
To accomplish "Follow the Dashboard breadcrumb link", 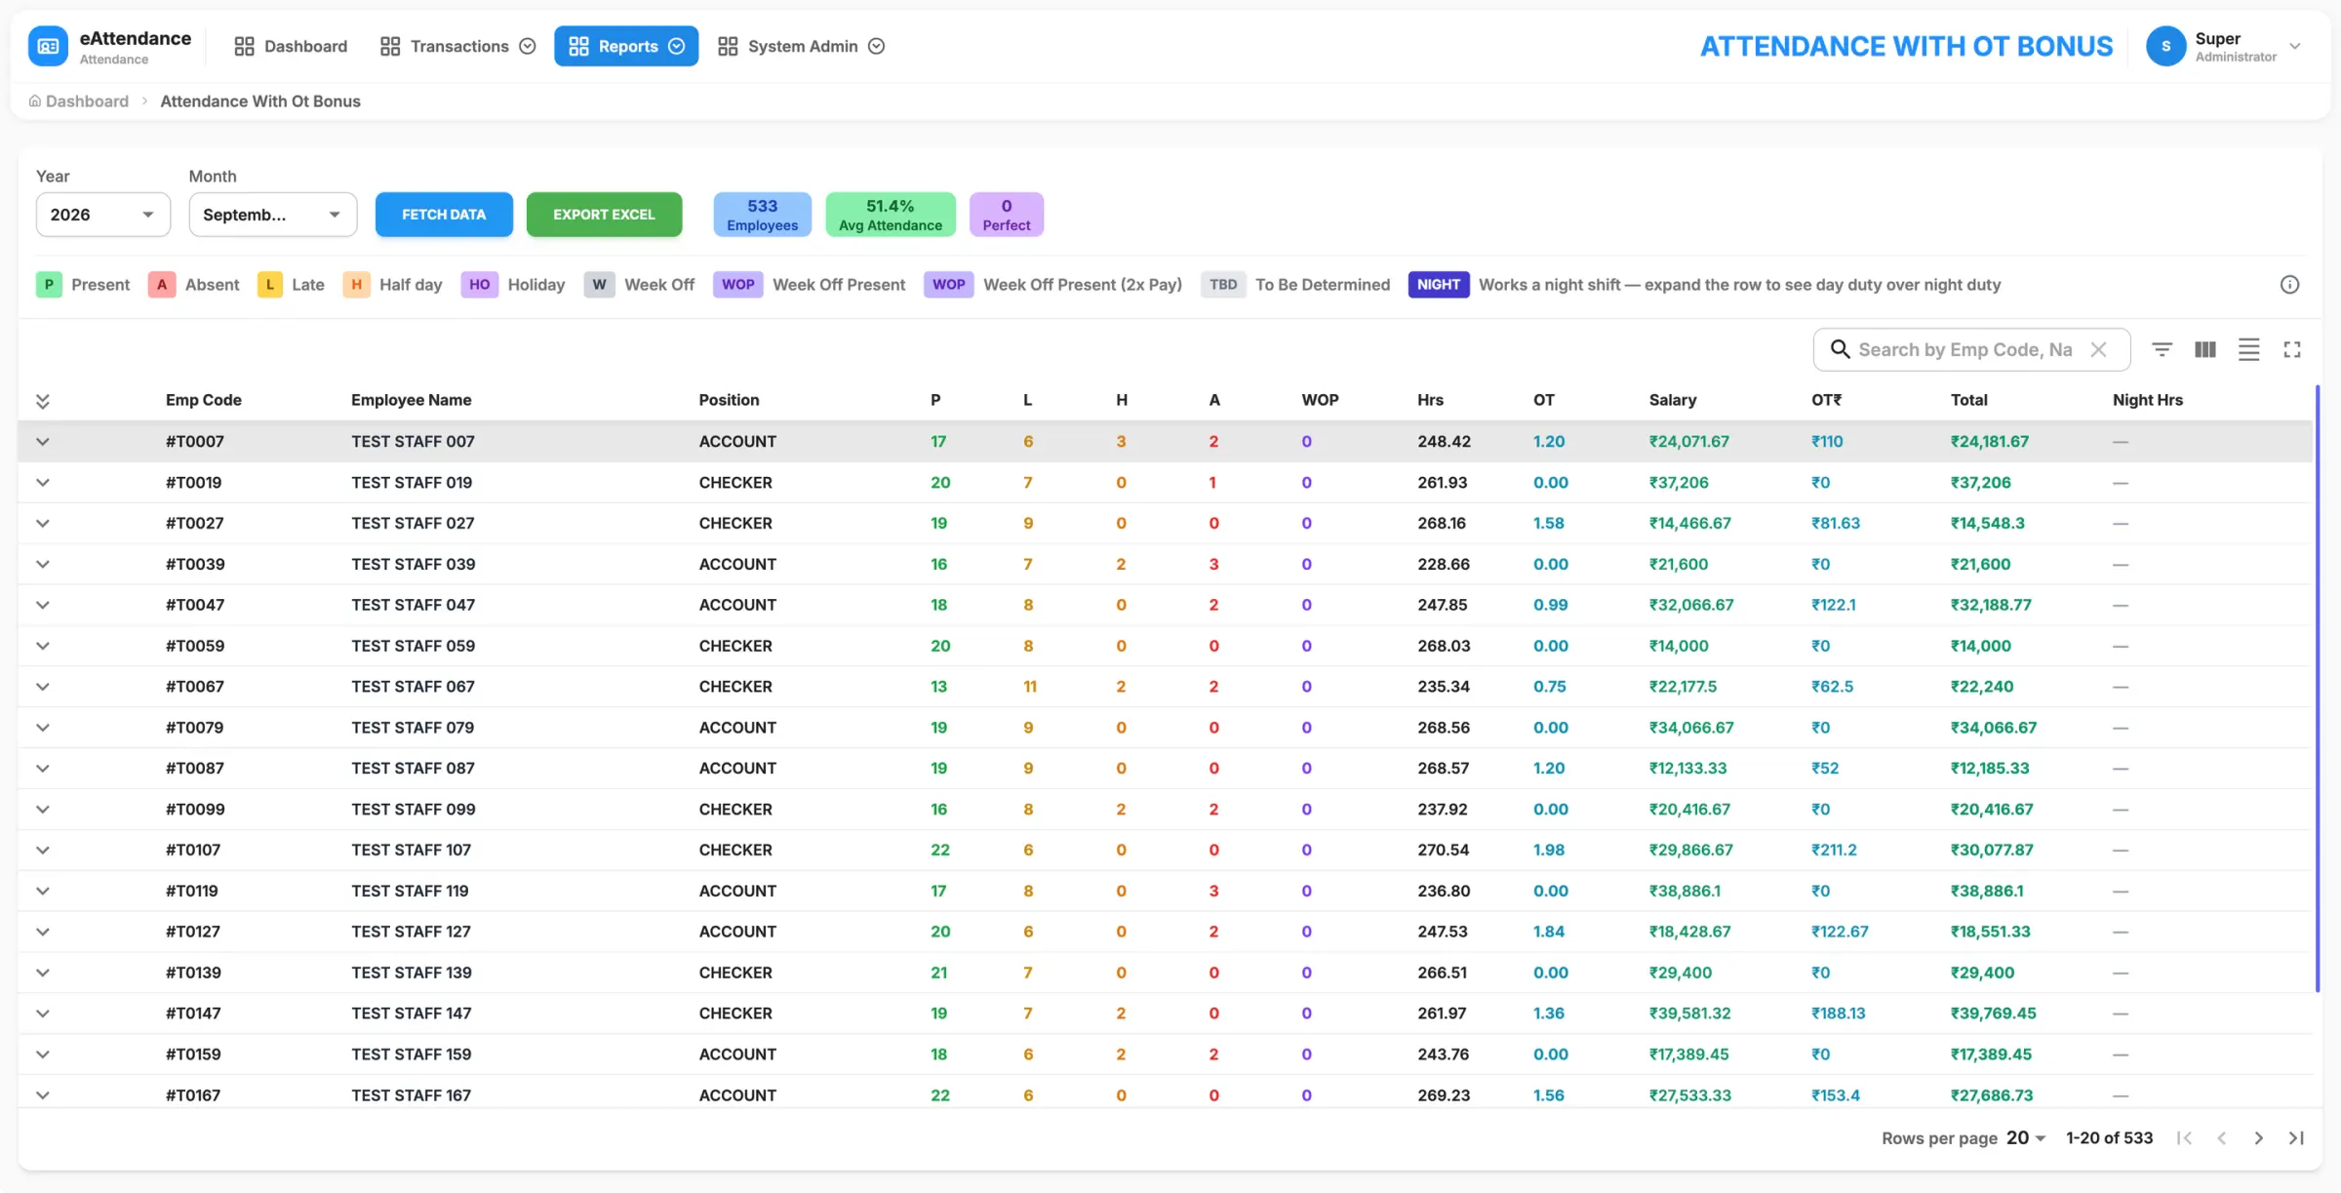I will pyautogui.click(x=87, y=101).
